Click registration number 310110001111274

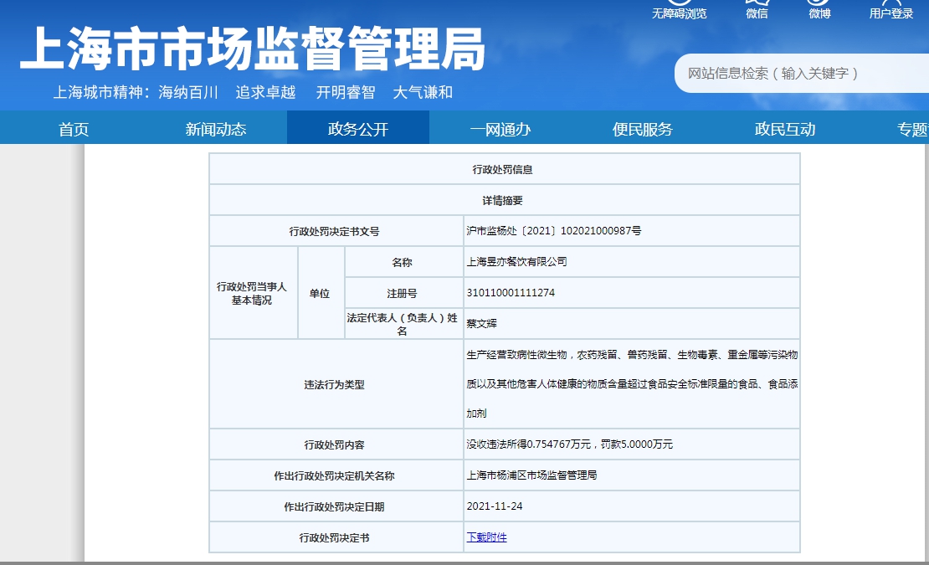coord(511,293)
